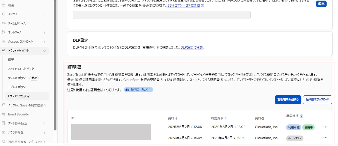Select トラフィックの設定 submenu item
Screen dimensions: 338x146
(x=27, y=96)
